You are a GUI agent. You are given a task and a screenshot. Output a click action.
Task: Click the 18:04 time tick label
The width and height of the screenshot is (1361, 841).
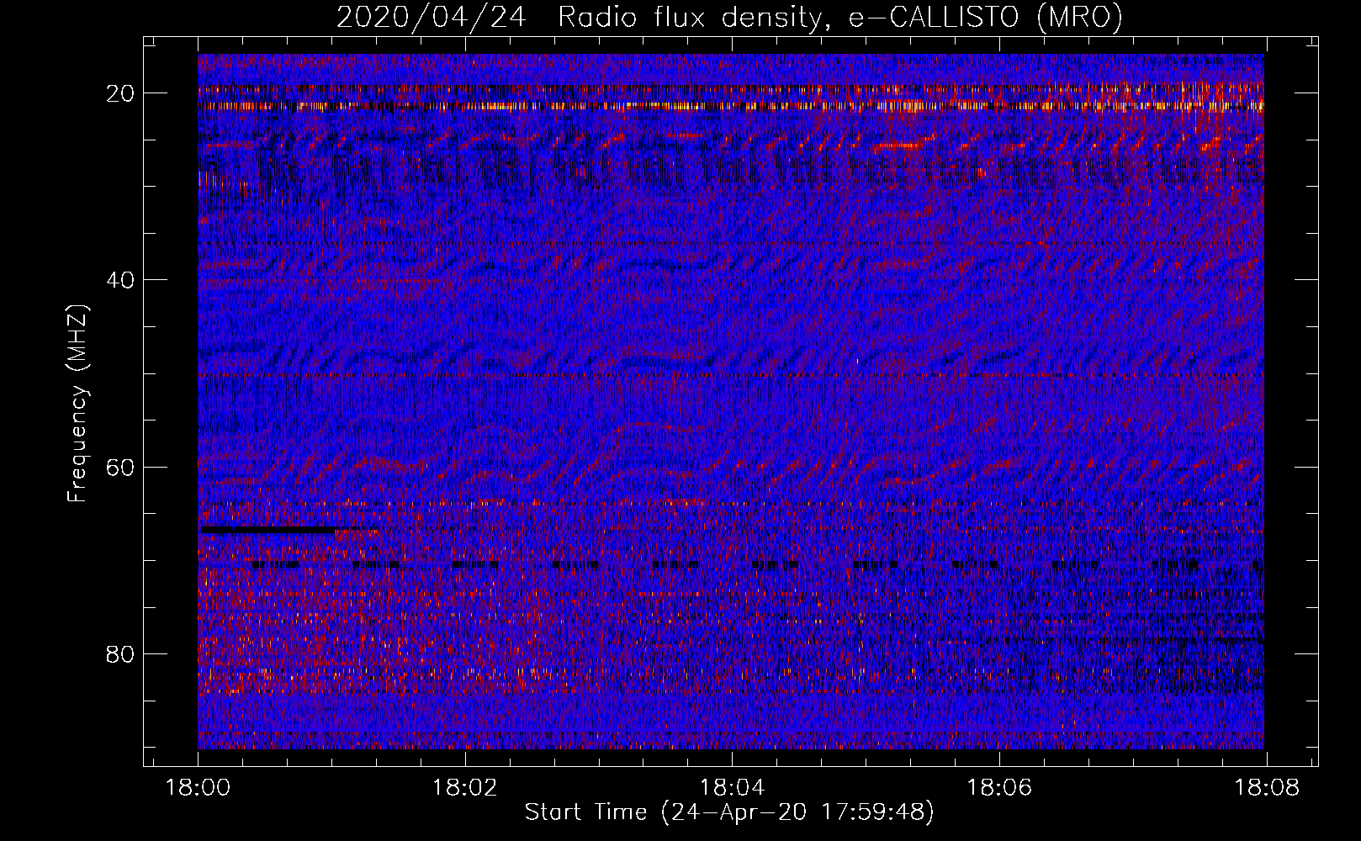732,788
